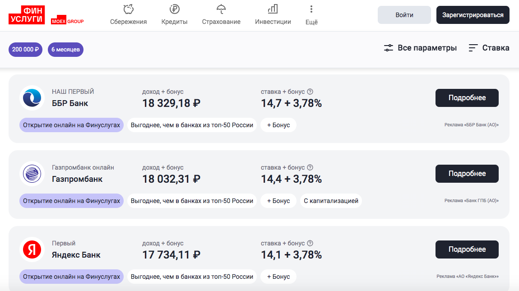Click the Реклама «ББР Банк (АО)» note
Viewport: 519px width, 291px height.
pos(471,125)
